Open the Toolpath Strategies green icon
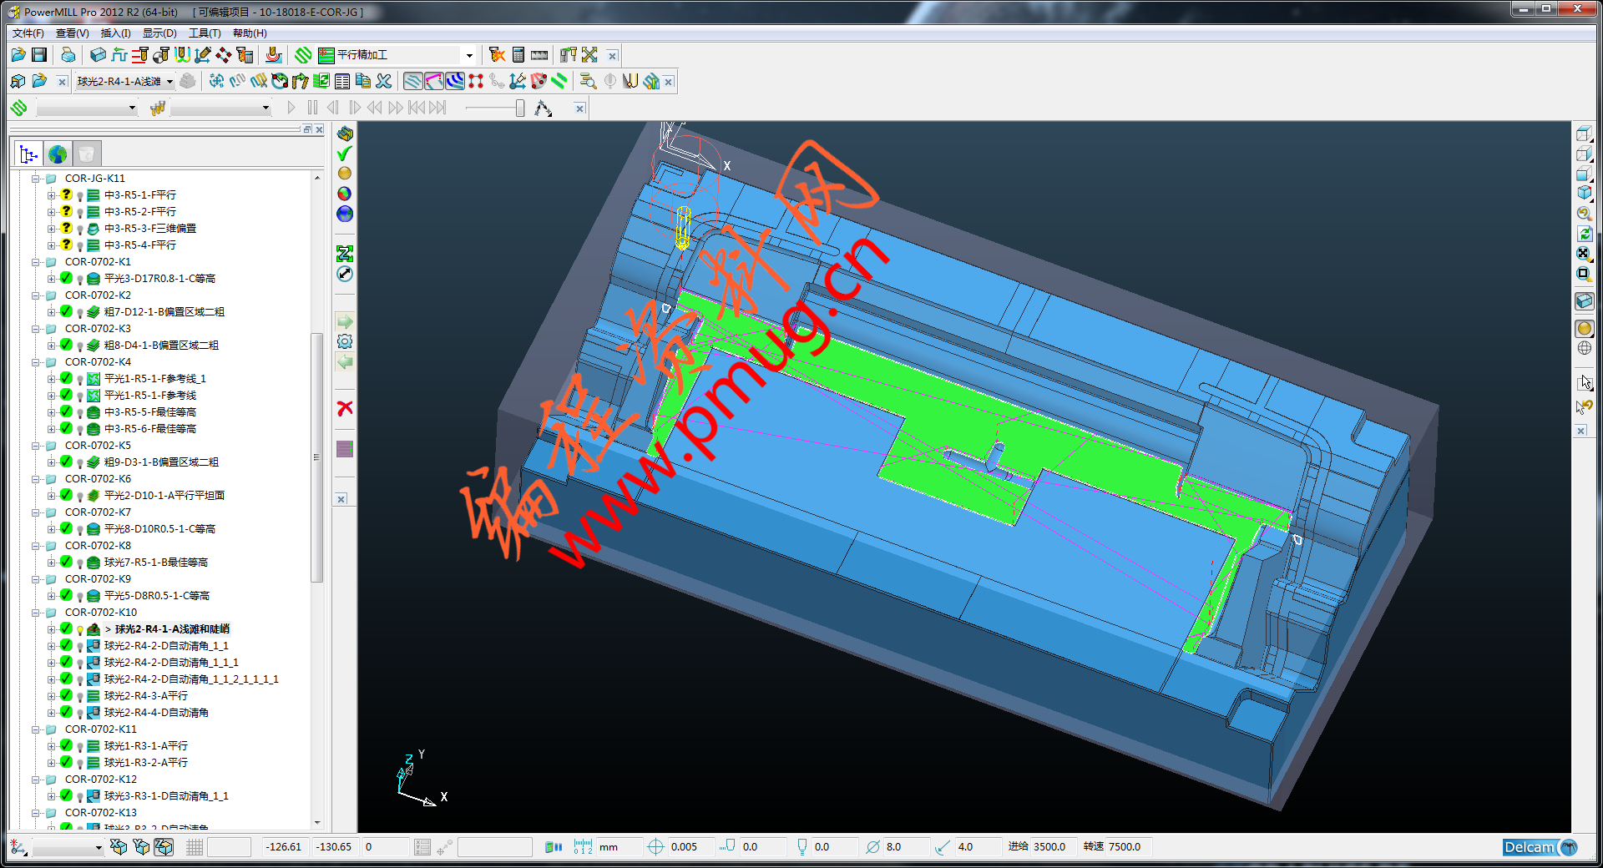 [304, 55]
